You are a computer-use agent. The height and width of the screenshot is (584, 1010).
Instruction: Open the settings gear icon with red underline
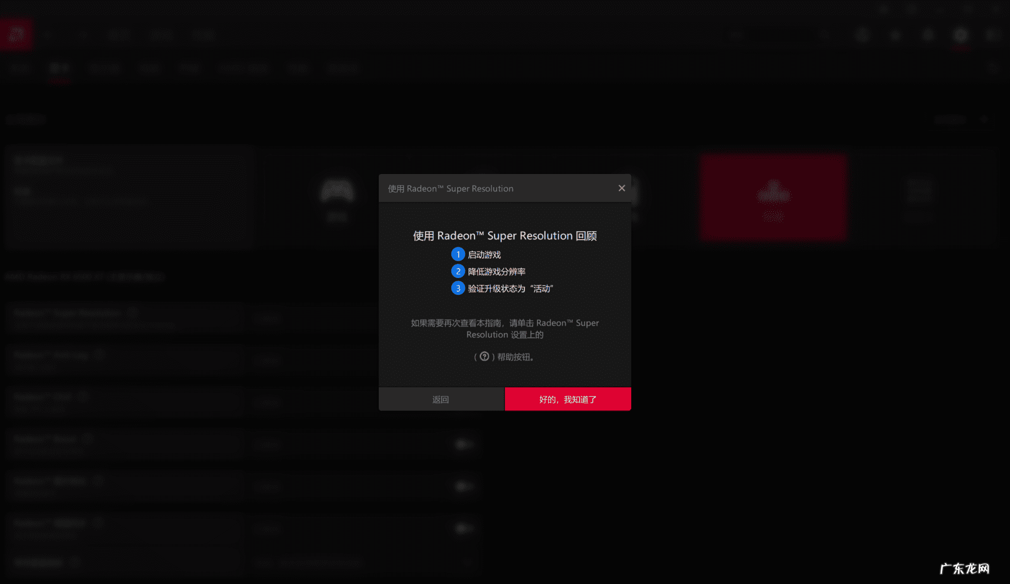pyautogui.click(x=961, y=35)
